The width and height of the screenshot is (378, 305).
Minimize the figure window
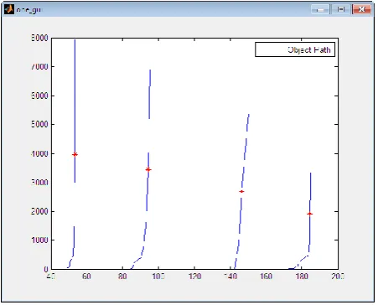click(320, 9)
